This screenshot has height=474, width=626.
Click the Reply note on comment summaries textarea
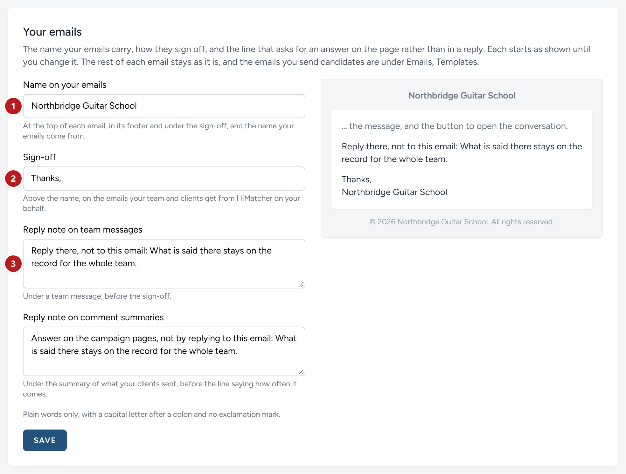(164, 351)
